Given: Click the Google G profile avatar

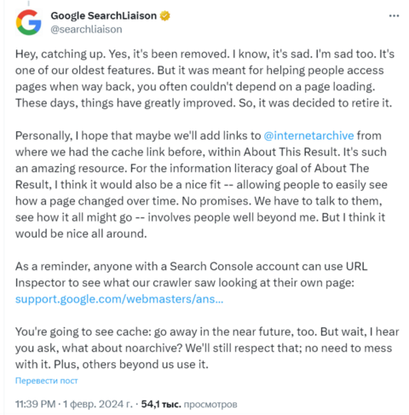Looking at the screenshot, I should 29,22.
